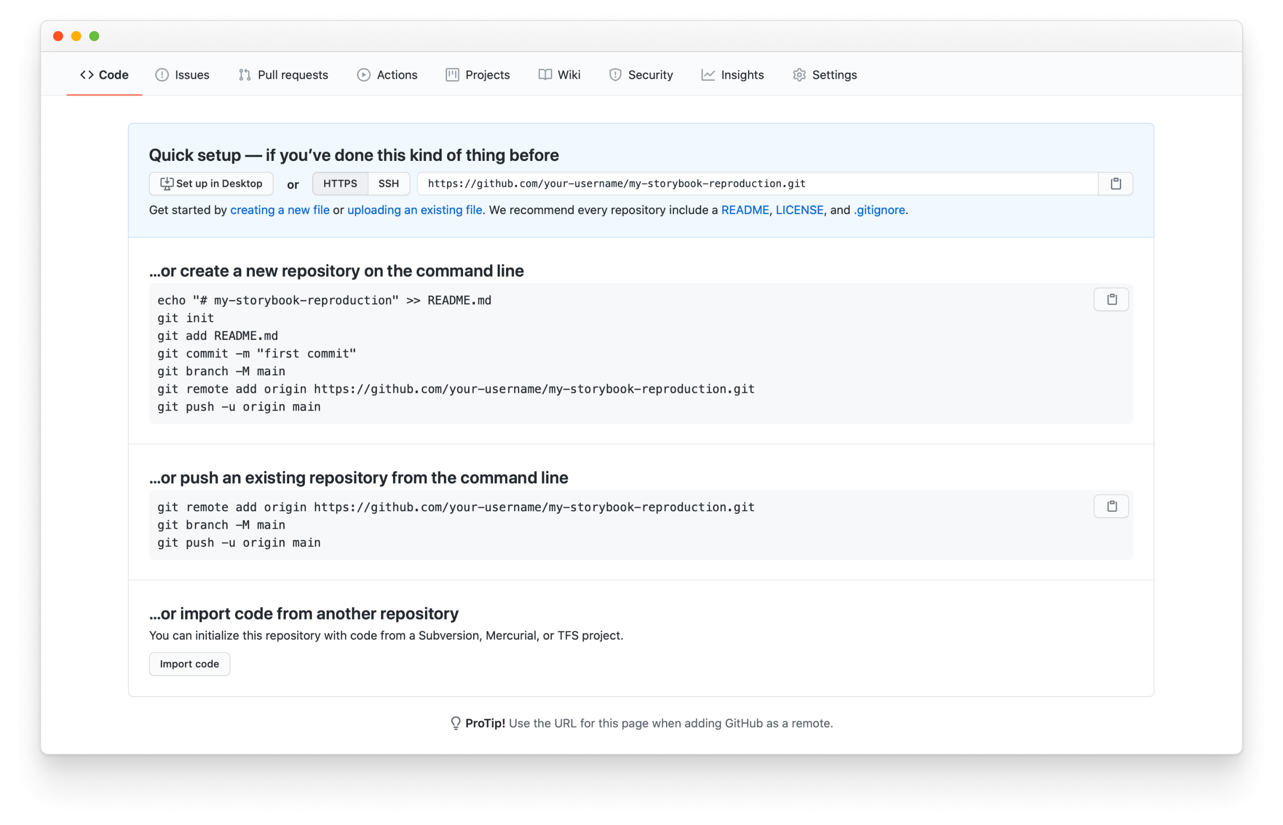This screenshot has height=825, width=1283.
Task: Click the Import code button
Action: tap(189, 664)
